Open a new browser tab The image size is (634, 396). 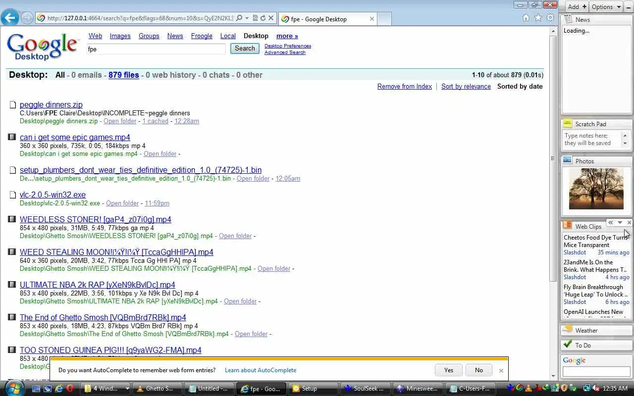coord(385,19)
